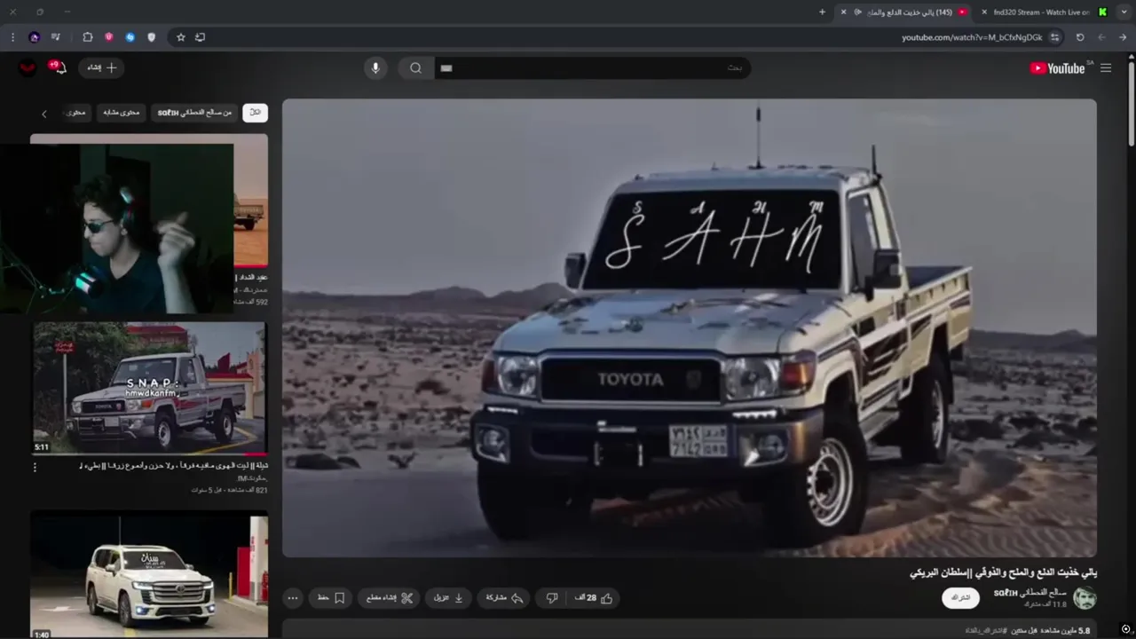1136x639 pixels.
Task: Open the browser three-dot menu
Action: 12,37
